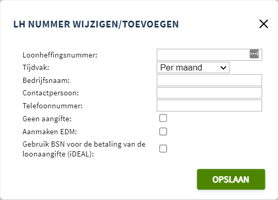This screenshot has width=278, height=200.
Task: Focus the Loonheffingsnummer text field
Action: click(x=209, y=55)
